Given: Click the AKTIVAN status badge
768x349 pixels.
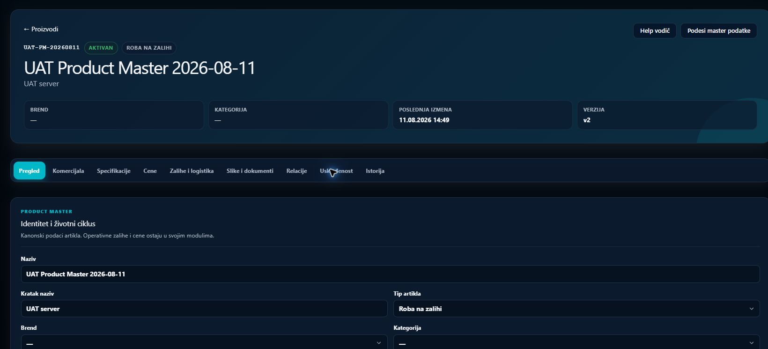Looking at the screenshot, I should [101, 48].
